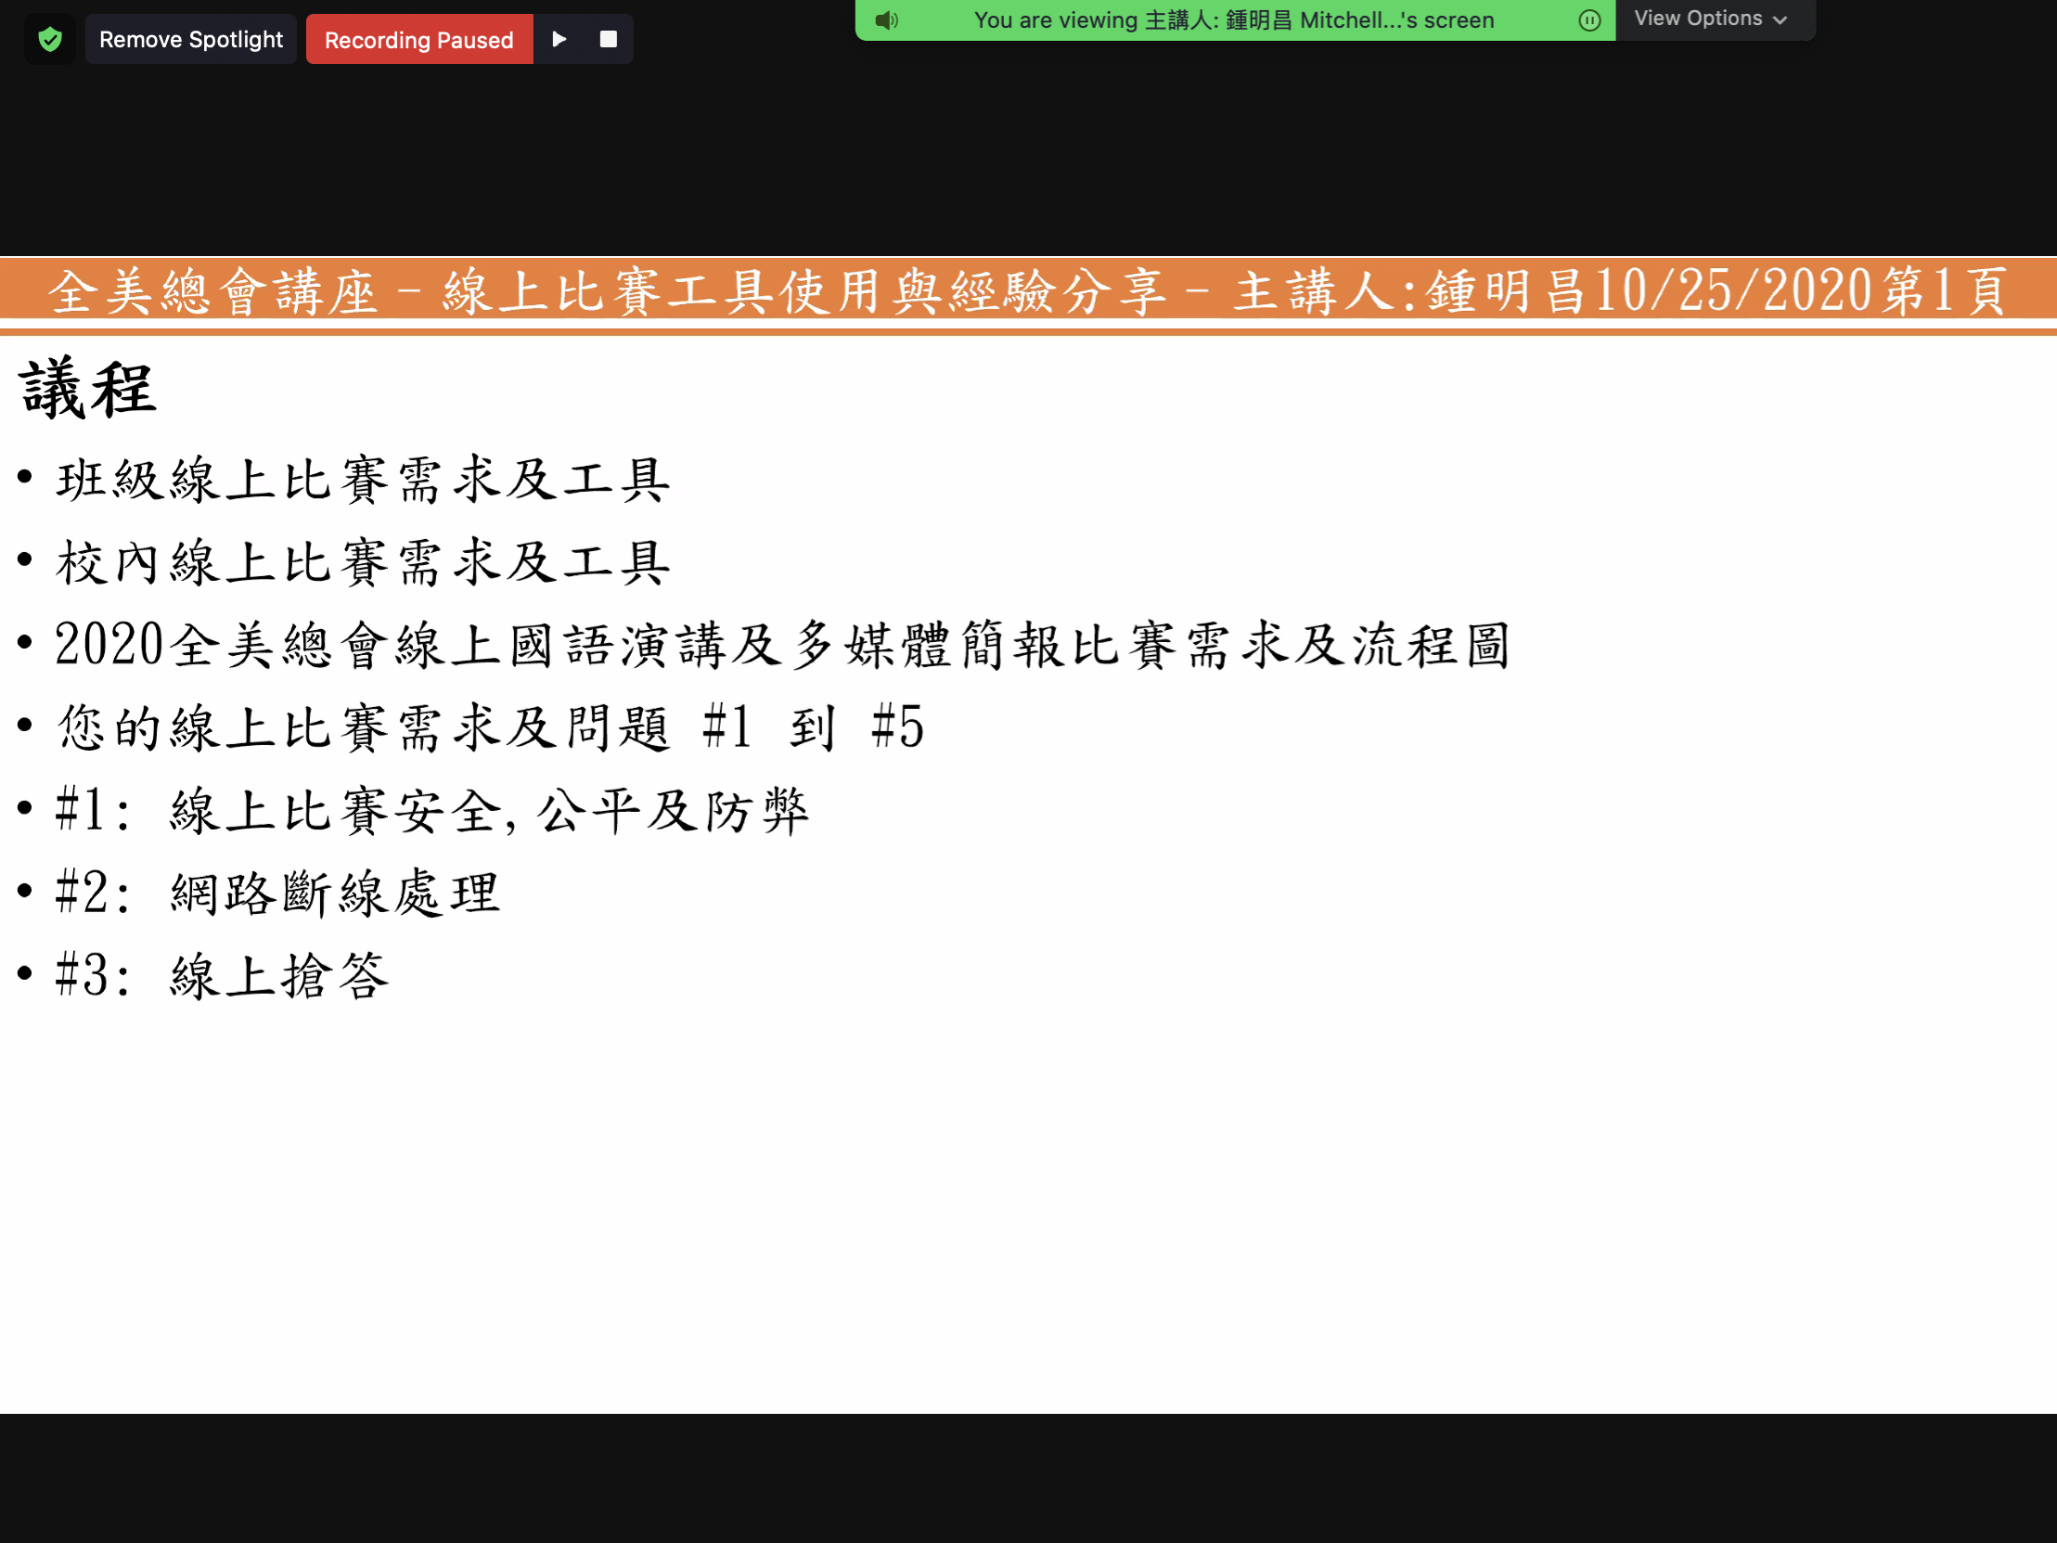Click the pause circle icon in green bar
The width and height of the screenshot is (2057, 1543).
coord(1589,19)
